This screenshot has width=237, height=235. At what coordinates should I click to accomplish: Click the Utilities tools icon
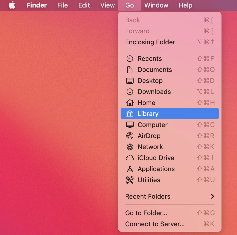[x=130, y=180]
